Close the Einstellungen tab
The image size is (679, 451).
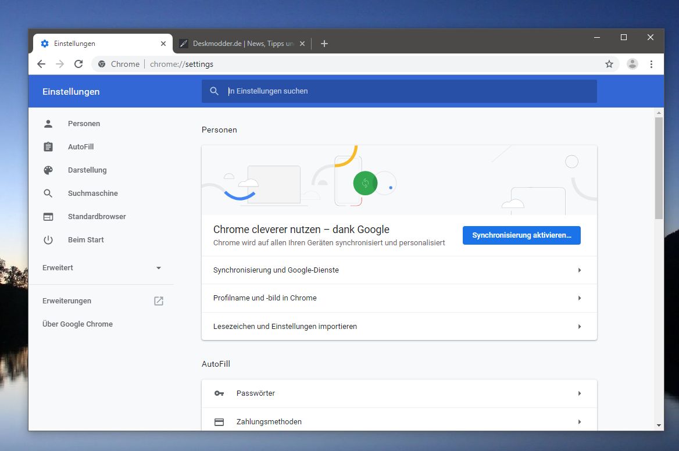[163, 43]
